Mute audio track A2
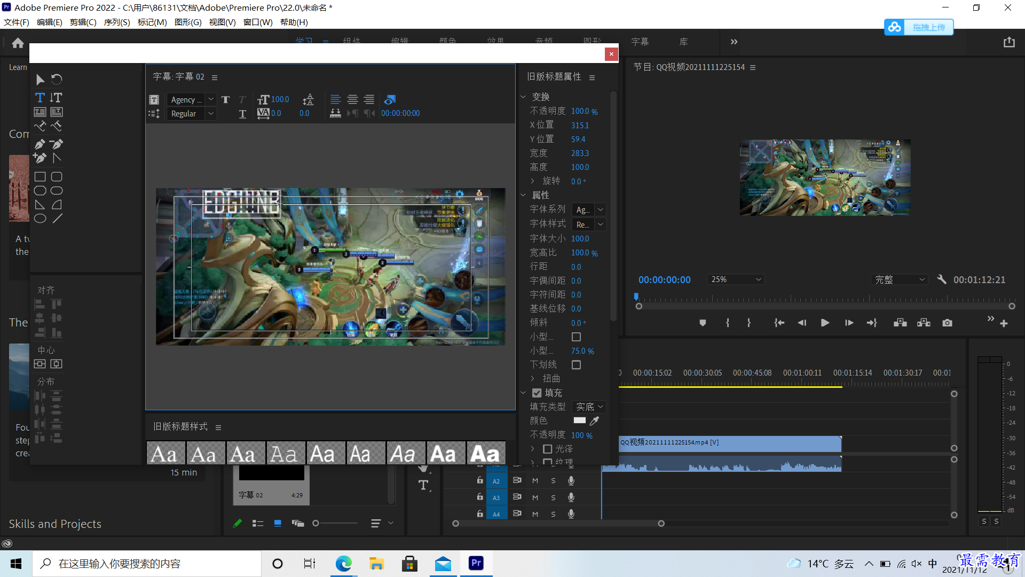1025x577 pixels. click(x=535, y=481)
